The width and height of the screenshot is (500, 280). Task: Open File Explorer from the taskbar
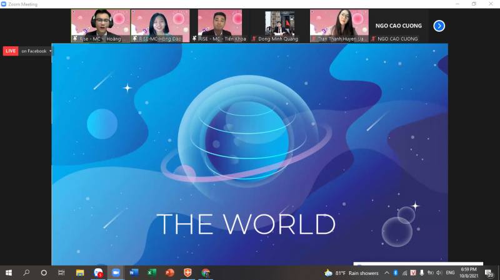[x=80, y=273]
